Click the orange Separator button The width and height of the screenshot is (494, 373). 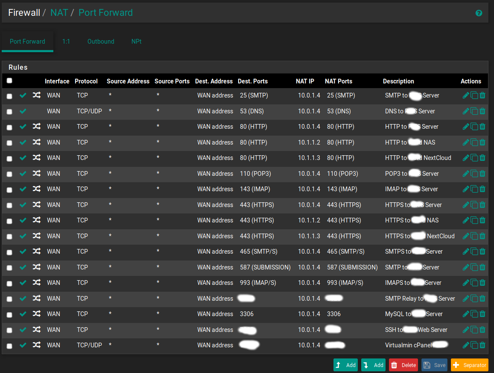coord(469,365)
